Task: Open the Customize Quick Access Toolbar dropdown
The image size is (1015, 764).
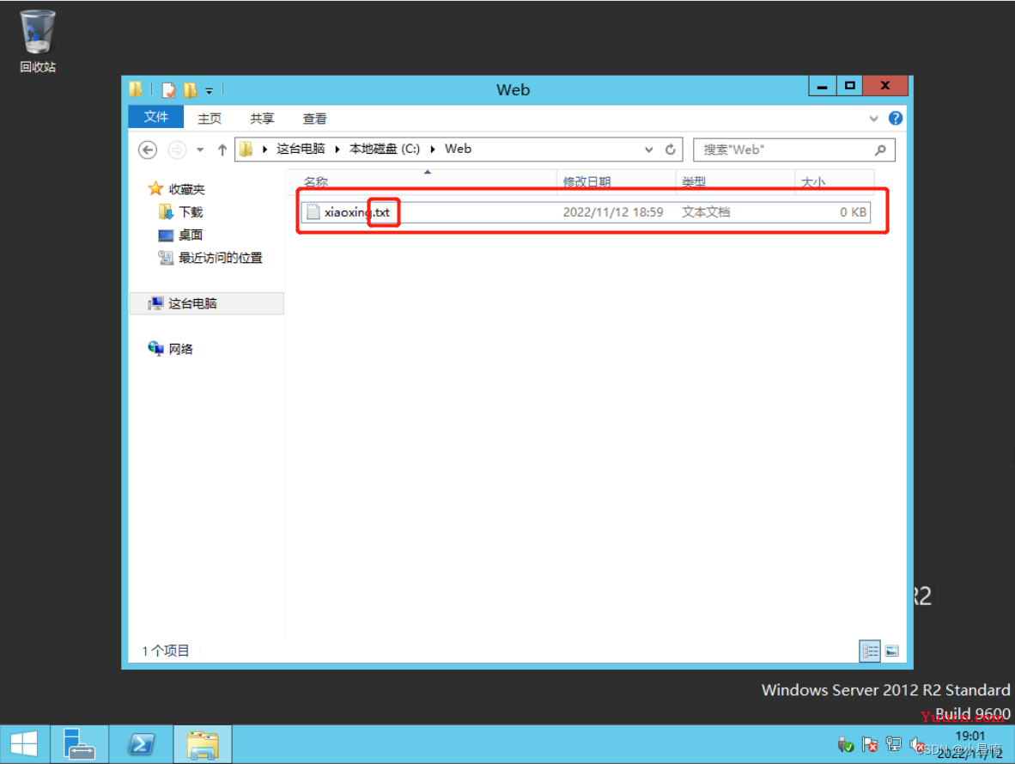Action: [x=209, y=91]
